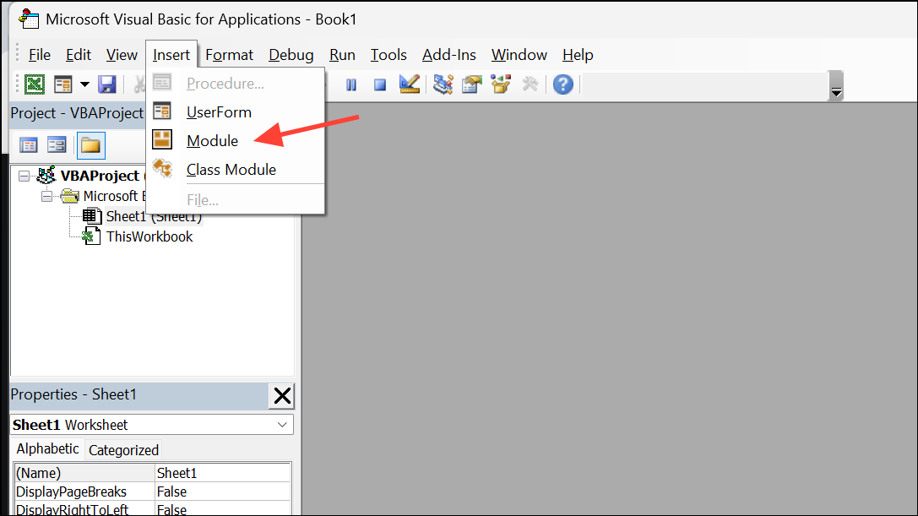
Task: Click the Class Module icon in Insert menu
Action: (x=162, y=169)
